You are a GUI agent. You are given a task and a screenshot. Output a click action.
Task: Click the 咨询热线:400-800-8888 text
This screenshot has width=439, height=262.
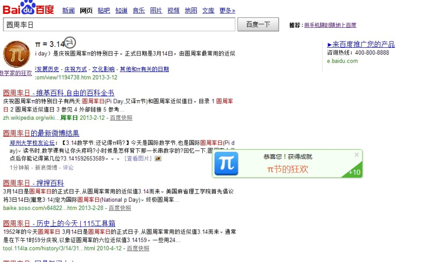click(358, 52)
